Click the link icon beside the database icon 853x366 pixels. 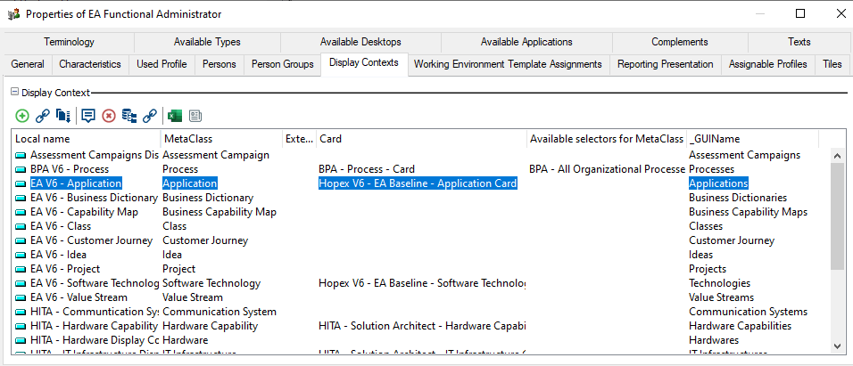[150, 116]
